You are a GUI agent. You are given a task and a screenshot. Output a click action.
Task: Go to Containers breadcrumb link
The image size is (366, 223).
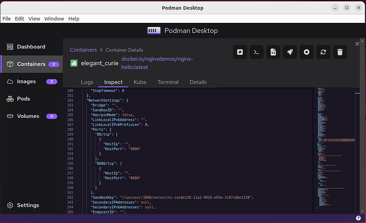click(x=83, y=50)
